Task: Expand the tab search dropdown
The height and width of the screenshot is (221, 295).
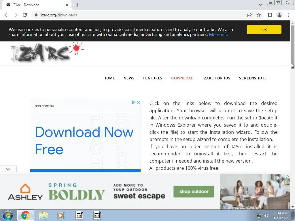Action: [x=260, y=5]
